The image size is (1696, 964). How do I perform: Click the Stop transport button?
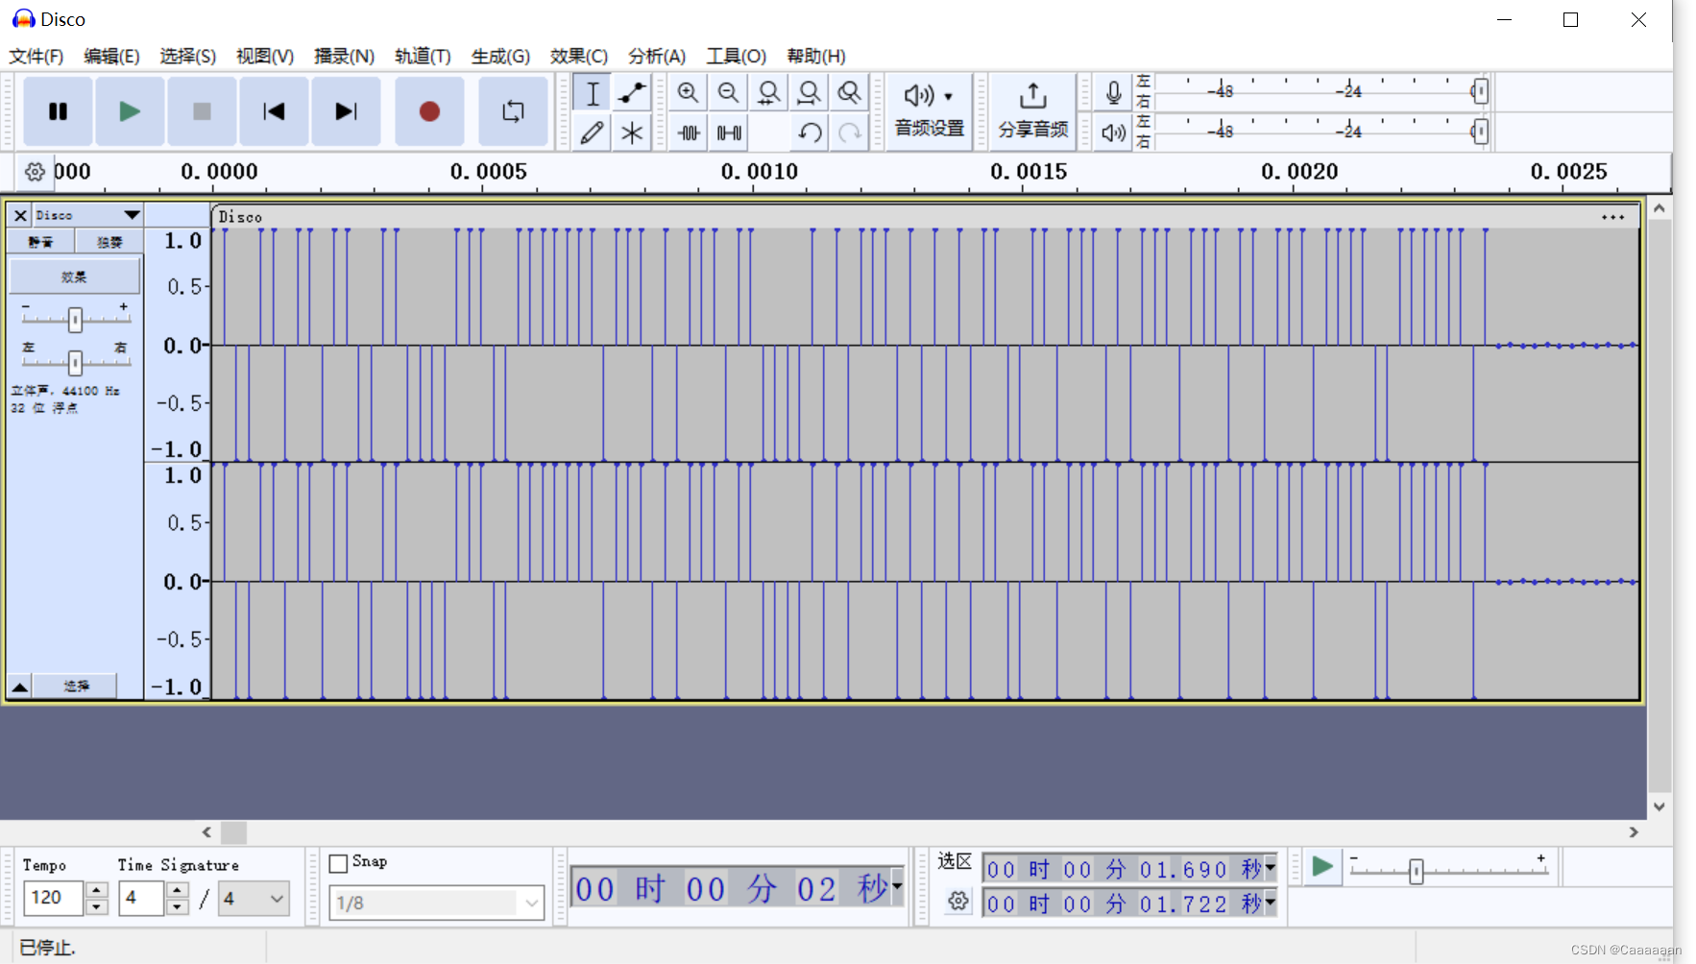coord(202,111)
